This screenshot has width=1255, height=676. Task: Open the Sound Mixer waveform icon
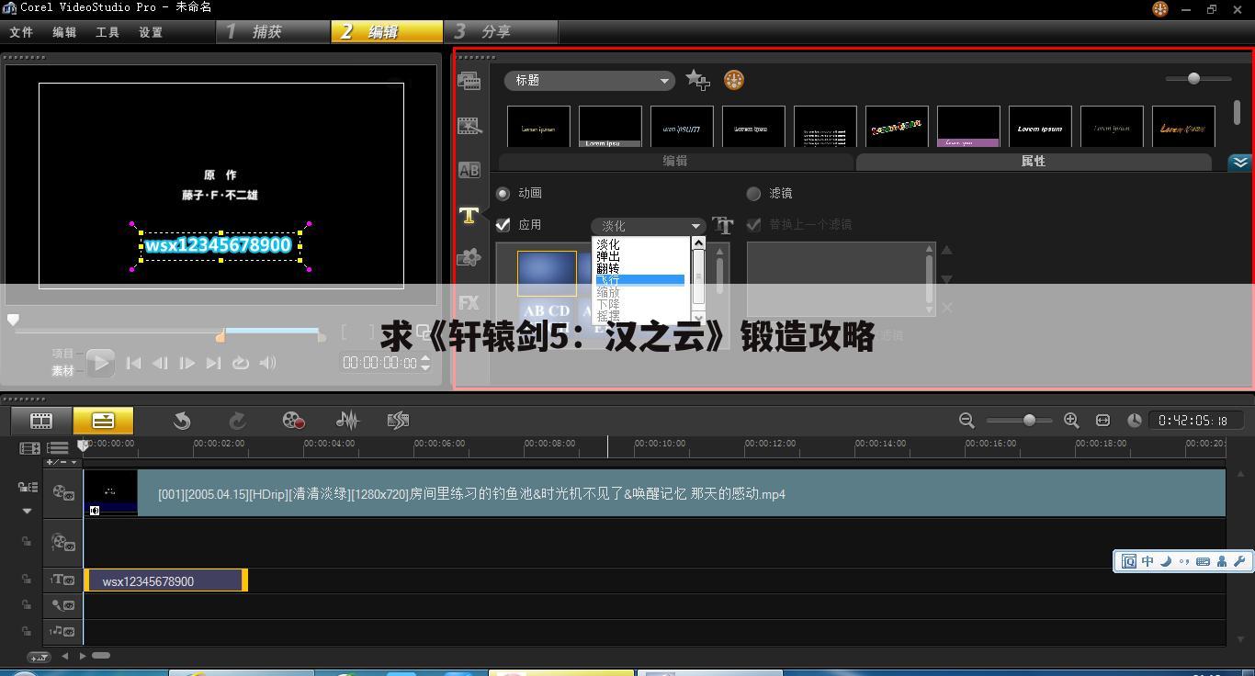pos(347,421)
